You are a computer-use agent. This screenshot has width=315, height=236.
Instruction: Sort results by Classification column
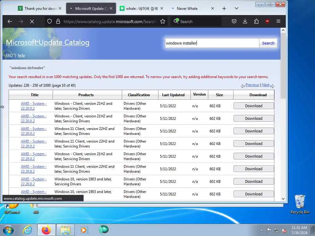(x=139, y=95)
